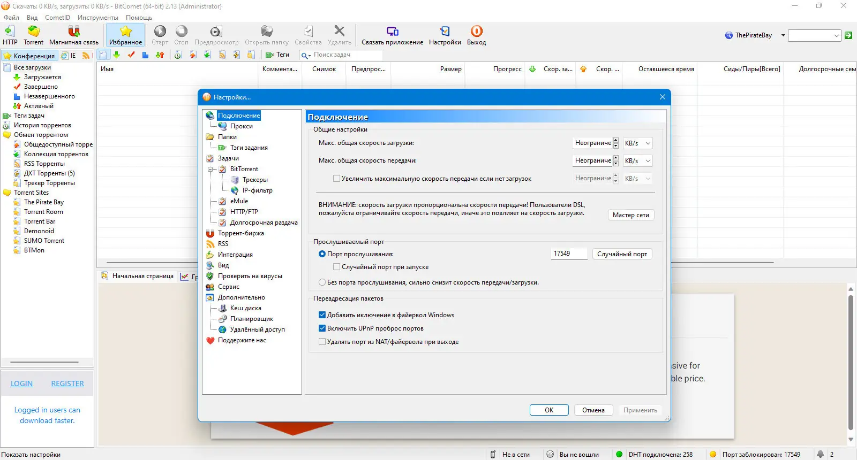Uncheck Включить UPnP проброс портов
Viewport: 857px width, 460px height.
click(322, 328)
